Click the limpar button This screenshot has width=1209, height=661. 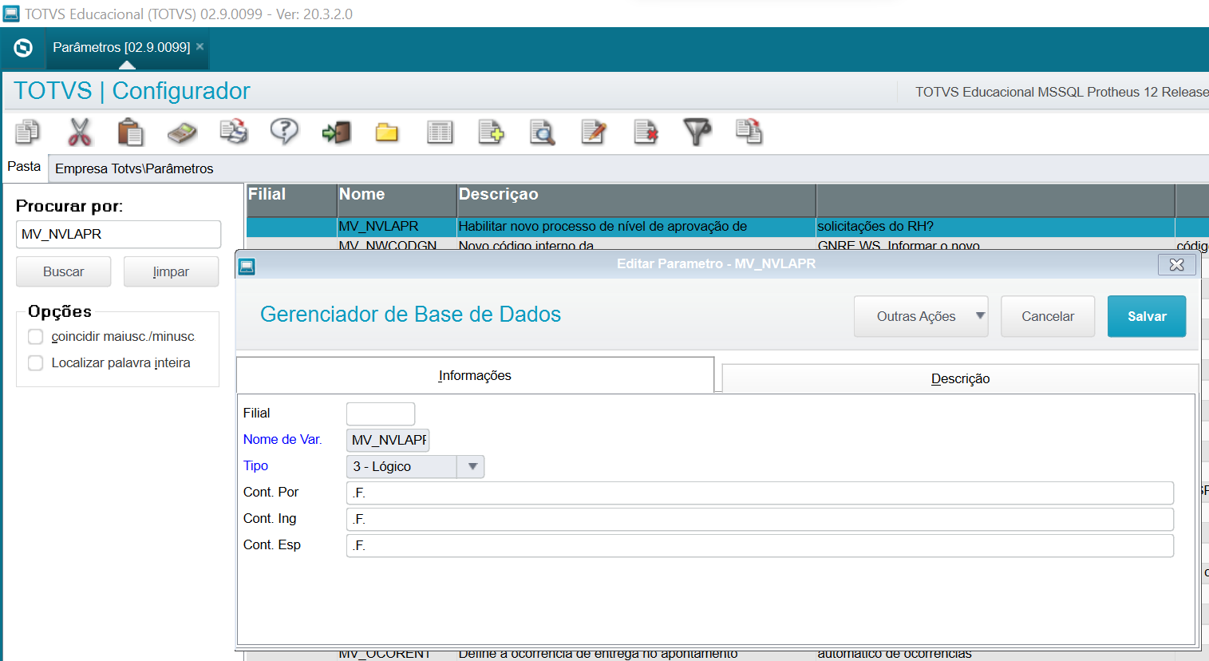171,271
